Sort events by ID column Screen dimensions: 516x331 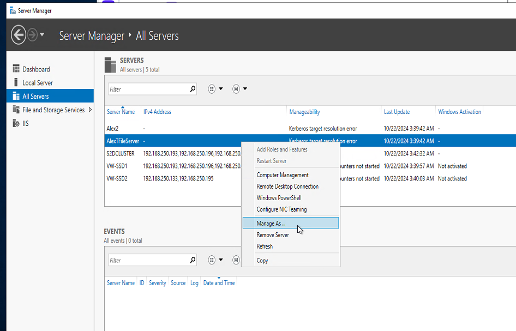tap(142, 283)
